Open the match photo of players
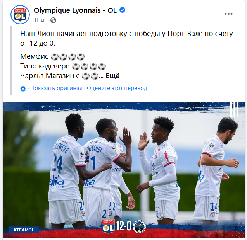 coord(124,170)
